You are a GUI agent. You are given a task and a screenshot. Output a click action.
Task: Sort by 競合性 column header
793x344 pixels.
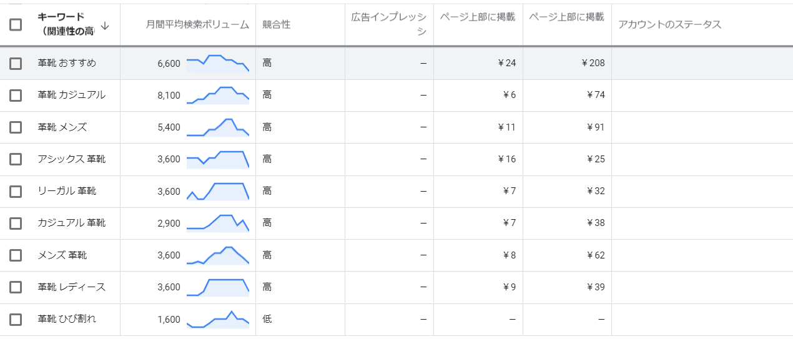(276, 25)
